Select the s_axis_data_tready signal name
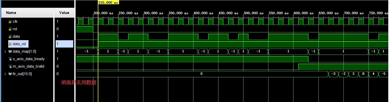The width and height of the screenshot is (390, 102). (29, 59)
